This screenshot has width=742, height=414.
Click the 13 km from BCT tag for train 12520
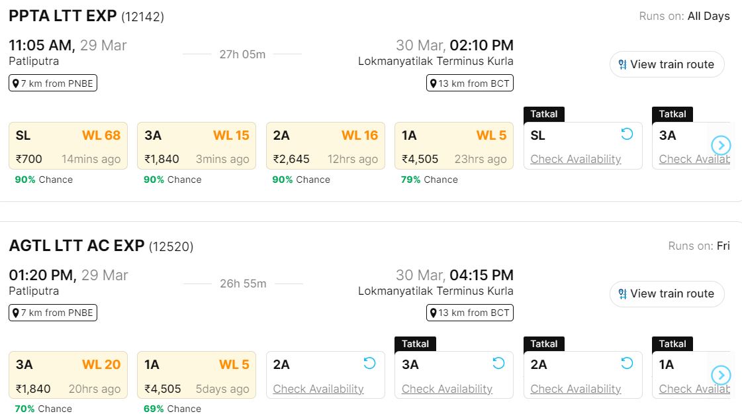coord(470,313)
